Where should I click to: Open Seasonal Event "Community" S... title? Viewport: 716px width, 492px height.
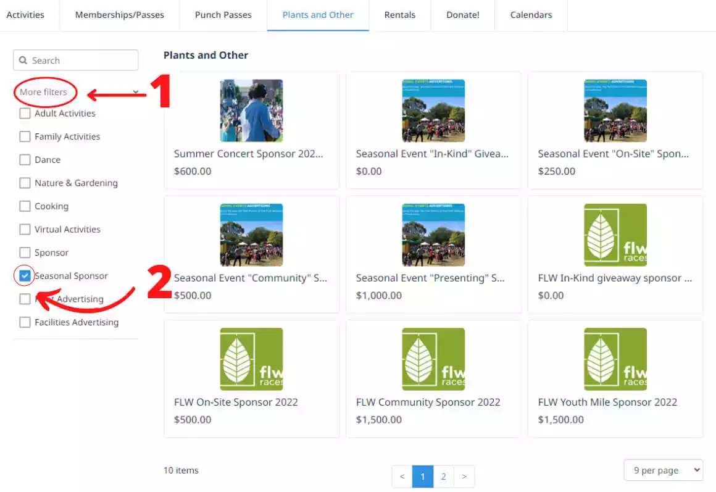coord(250,278)
